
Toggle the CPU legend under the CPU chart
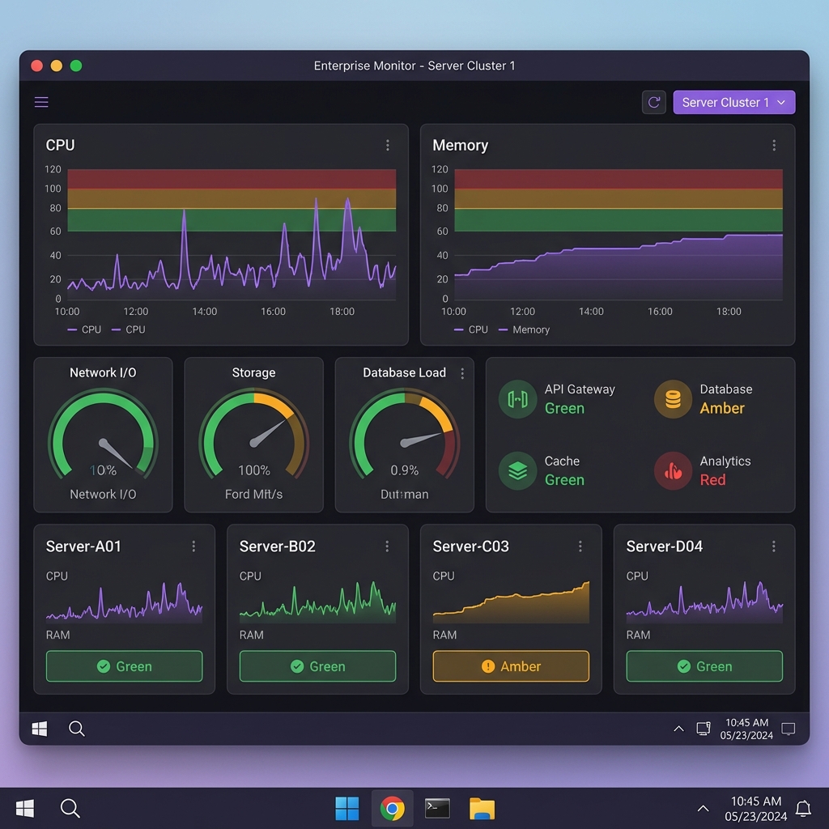[83, 329]
